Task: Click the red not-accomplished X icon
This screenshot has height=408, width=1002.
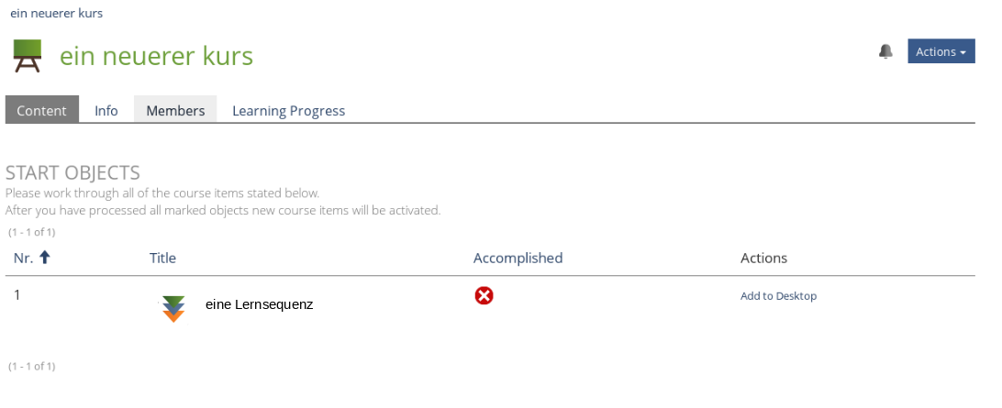Action: click(484, 295)
